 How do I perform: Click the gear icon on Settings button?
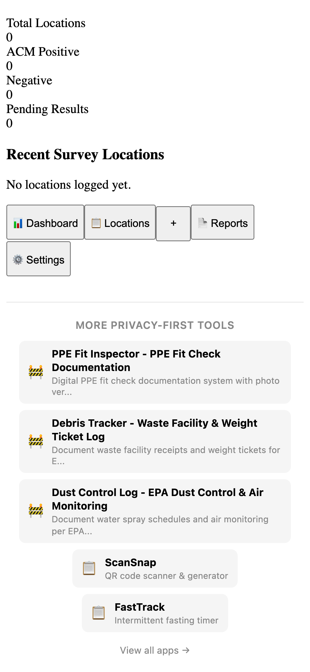(x=18, y=260)
